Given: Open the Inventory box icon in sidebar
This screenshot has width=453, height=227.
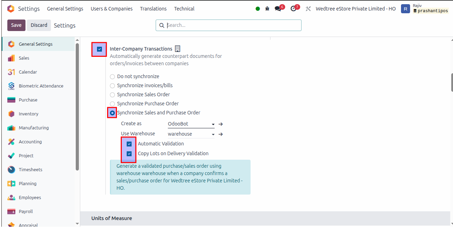Looking at the screenshot, I should [11, 114].
